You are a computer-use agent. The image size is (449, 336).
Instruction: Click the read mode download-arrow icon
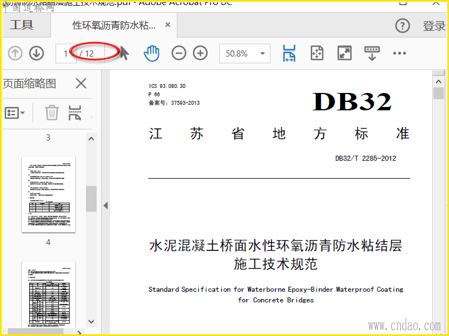pos(372,53)
